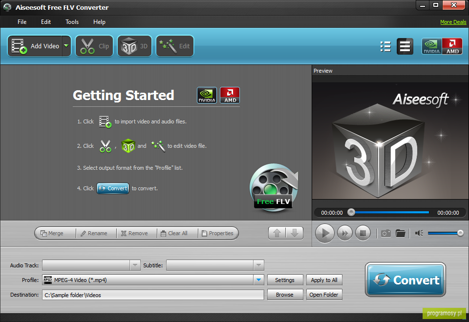469x322 pixels.
Task: Click the Destination path input field
Action: [153, 295]
